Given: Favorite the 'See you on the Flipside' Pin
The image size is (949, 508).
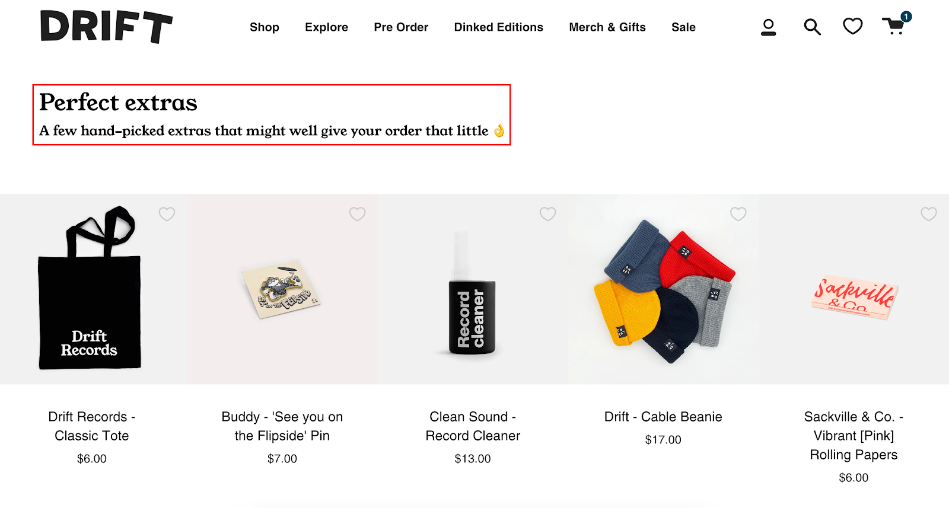Looking at the screenshot, I should 357,214.
